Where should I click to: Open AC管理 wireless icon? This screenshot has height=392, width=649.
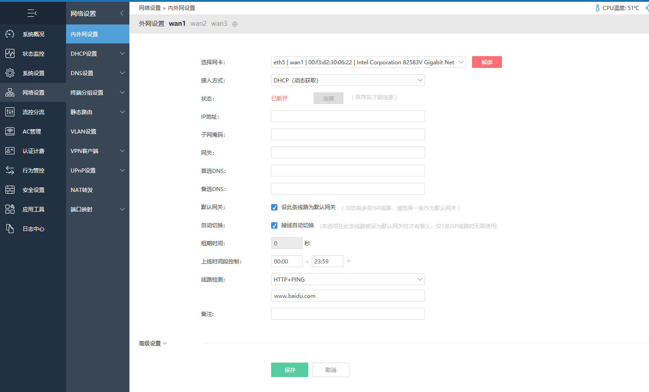[x=10, y=132]
